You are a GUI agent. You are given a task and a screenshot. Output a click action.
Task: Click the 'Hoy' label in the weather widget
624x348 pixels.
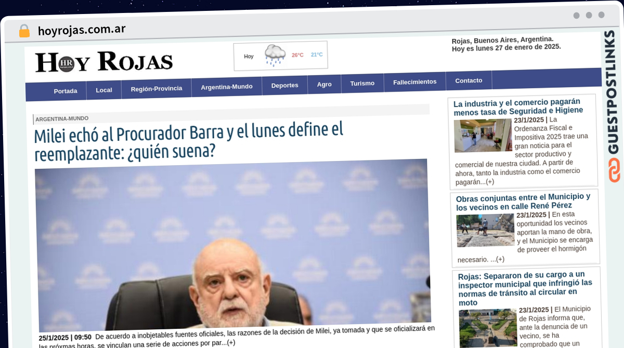pyautogui.click(x=249, y=56)
